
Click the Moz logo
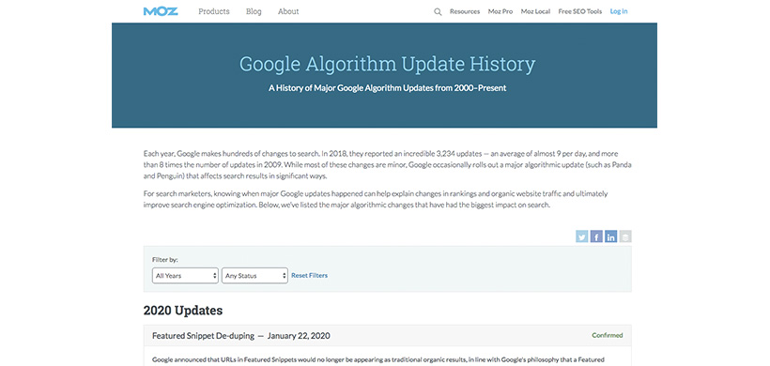[161, 11]
